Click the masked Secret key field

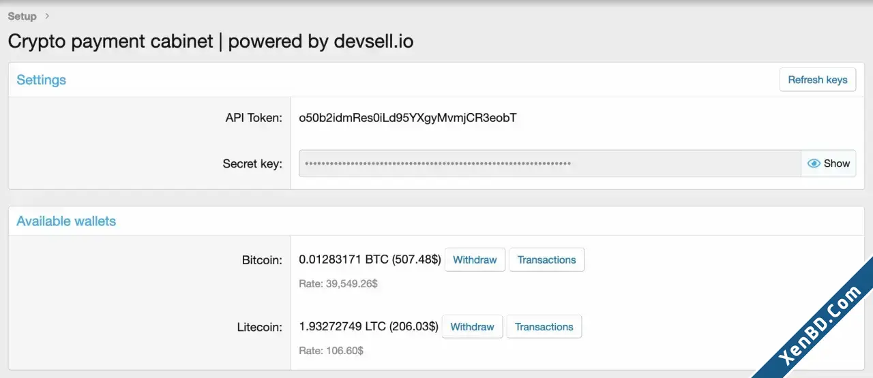pyautogui.click(x=550, y=163)
